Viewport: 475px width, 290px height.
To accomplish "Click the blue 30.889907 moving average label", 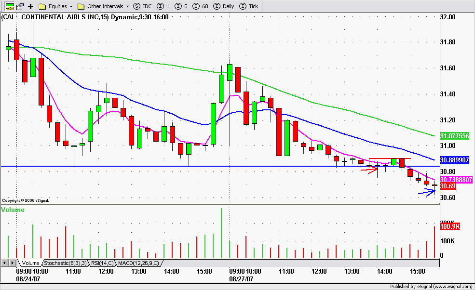I will tap(455, 160).
